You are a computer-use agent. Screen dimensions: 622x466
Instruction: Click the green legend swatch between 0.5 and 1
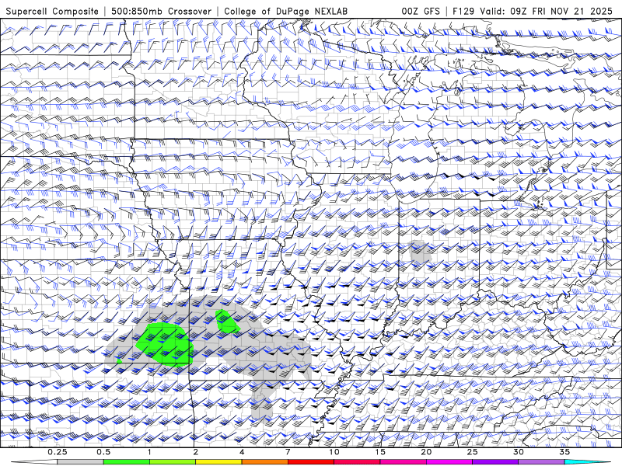(x=126, y=462)
